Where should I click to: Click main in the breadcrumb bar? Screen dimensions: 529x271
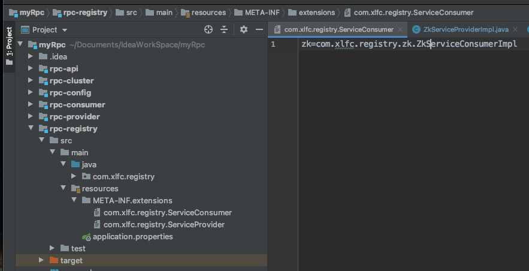point(164,13)
